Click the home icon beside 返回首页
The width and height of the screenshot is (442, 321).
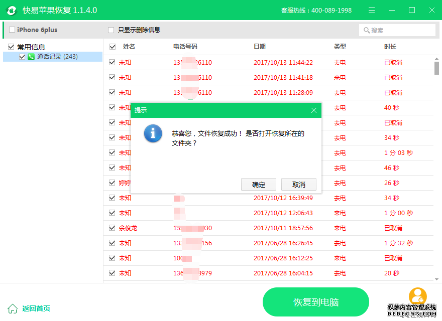13,308
